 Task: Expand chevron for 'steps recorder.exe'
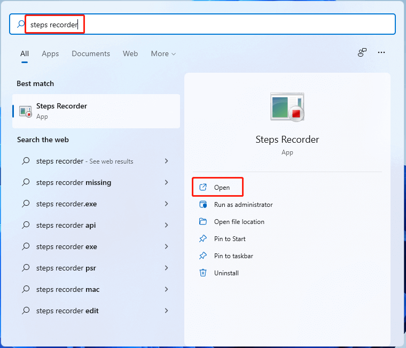167,204
